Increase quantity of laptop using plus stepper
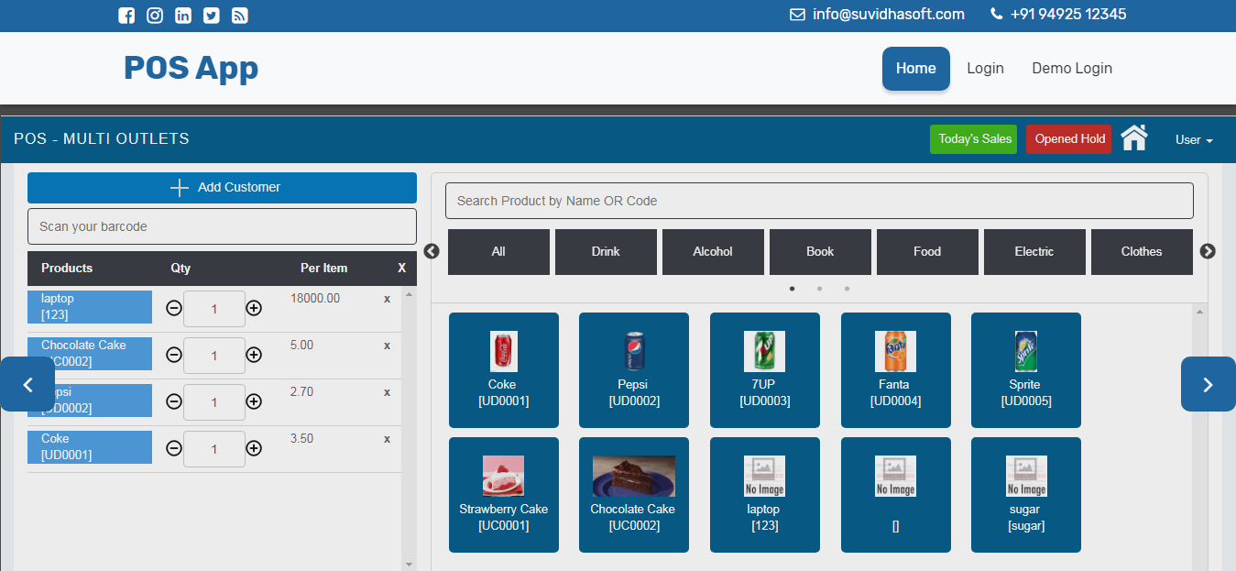 click(x=254, y=309)
